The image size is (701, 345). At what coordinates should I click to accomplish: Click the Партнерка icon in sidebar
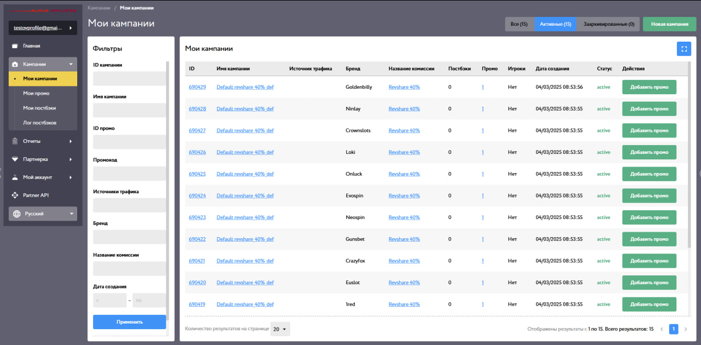[x=15, y=159]
